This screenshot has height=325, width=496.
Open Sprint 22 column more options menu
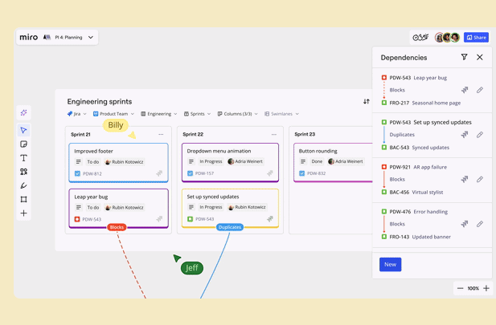tap(273, 135)
